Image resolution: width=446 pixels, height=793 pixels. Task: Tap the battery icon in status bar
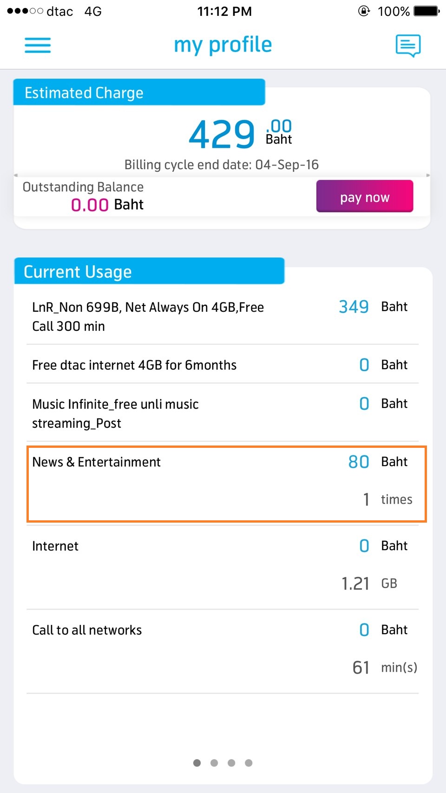point(426,11)
